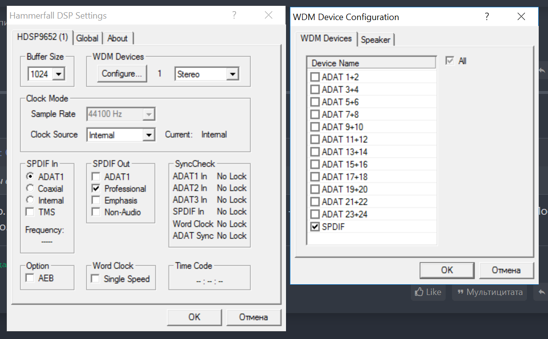Check the ADAT 21+22 device
Screen dimensions: 548x339
point(315,202)
